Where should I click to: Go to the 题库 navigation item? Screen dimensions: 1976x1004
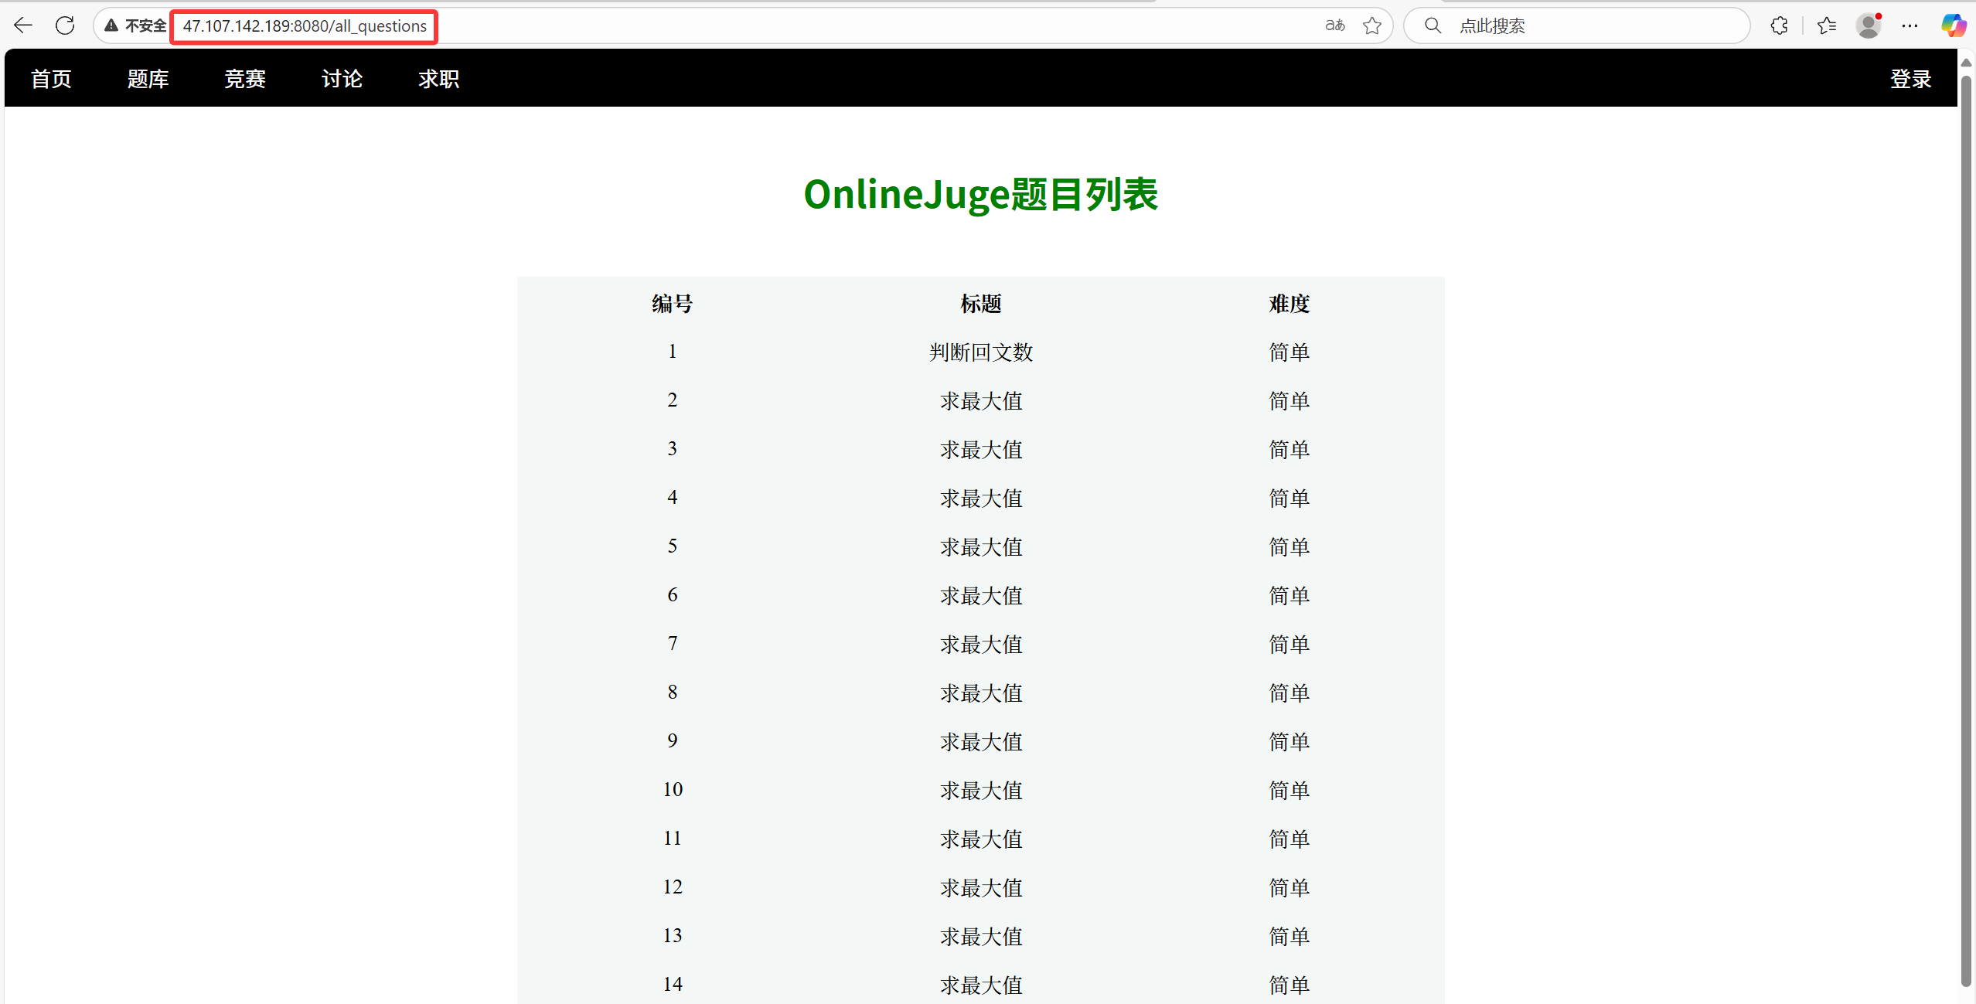148,79
